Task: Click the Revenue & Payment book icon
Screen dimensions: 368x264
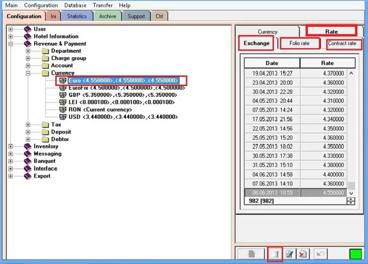Action: [28, 44]
